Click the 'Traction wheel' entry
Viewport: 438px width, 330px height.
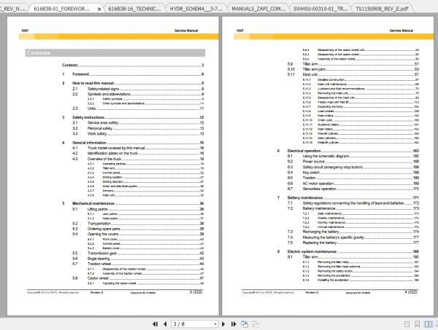[99, 264]
